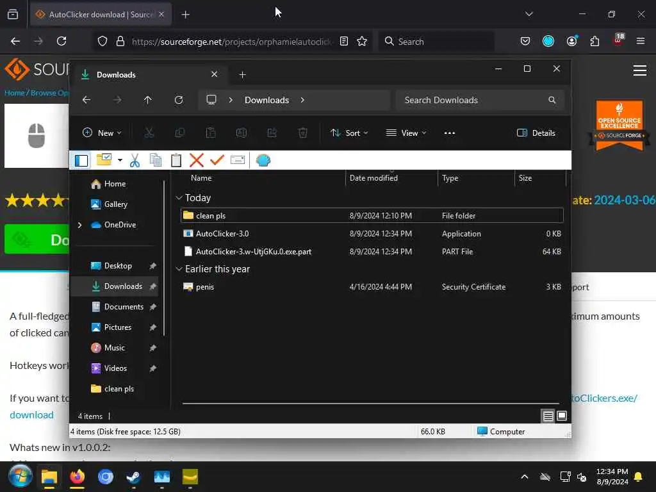
Task: Open the Pocket save icon in Firefox
Action: coord(525,42)
